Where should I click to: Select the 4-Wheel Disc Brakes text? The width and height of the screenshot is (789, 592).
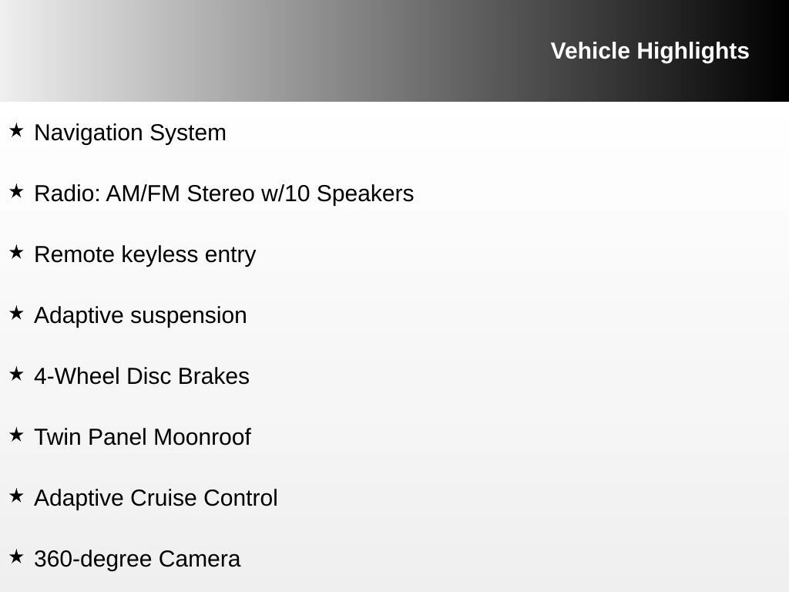tap(142, 376)
